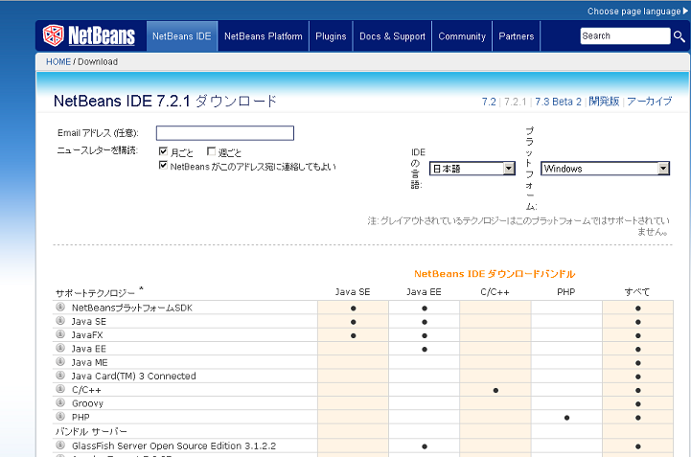Open the Partners tab
Image resolution: width=691 pixels, height=457 pixels.
tap(516, 36)
